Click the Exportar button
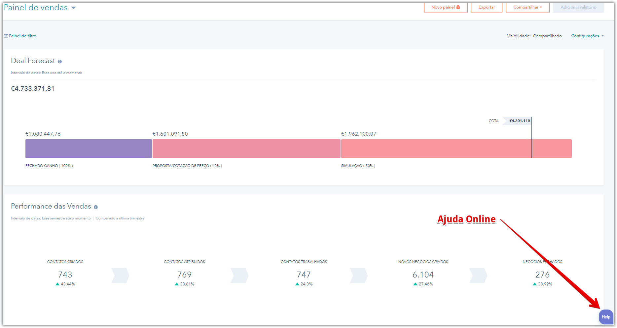 coord(487,7)
